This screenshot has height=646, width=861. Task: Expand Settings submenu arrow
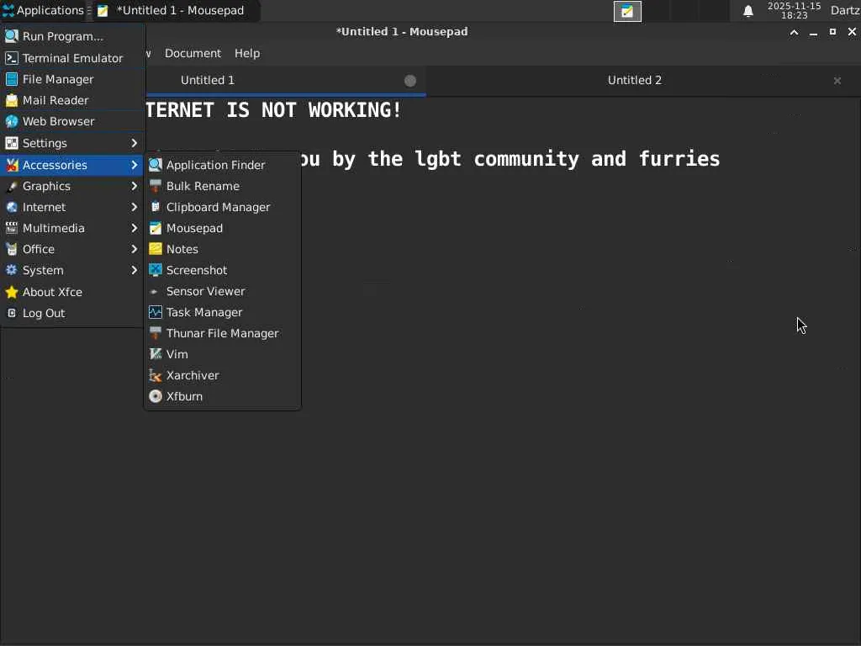click(x=134, y=143)
